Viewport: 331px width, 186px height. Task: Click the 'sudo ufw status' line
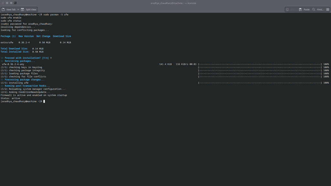11,21
